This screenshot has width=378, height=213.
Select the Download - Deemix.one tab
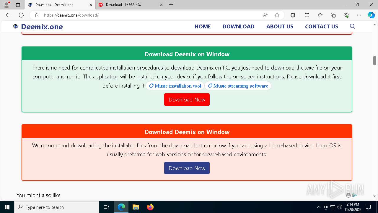tap(60, 5)
